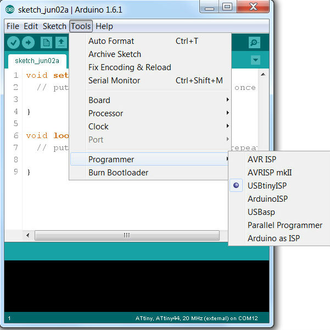The width and height of the screenshot is (330, 330).
Task: Select the USBtinyISP radio button
Action: 236,185
